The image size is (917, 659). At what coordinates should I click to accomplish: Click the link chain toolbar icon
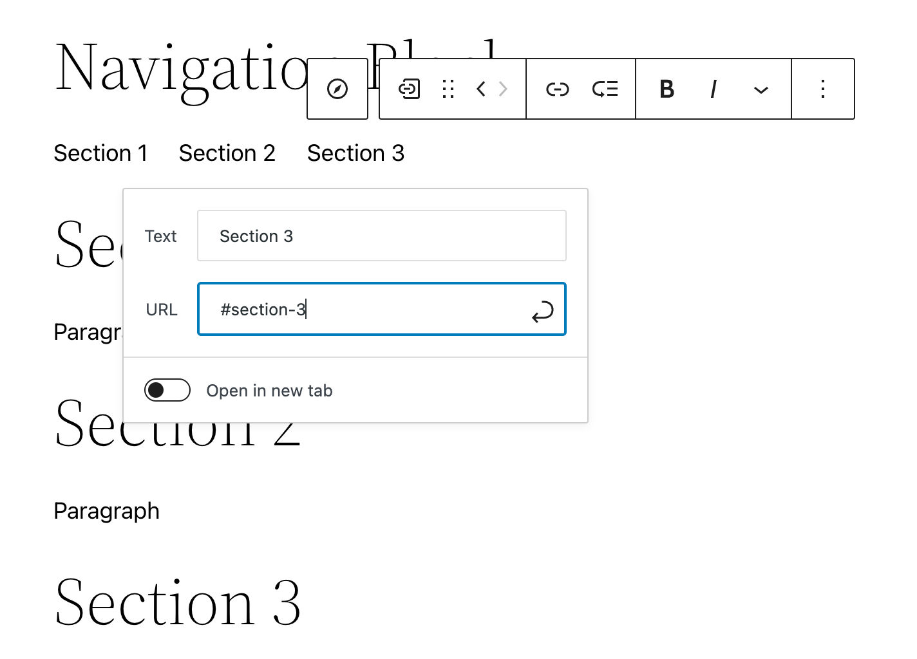(x=557, y=89)
